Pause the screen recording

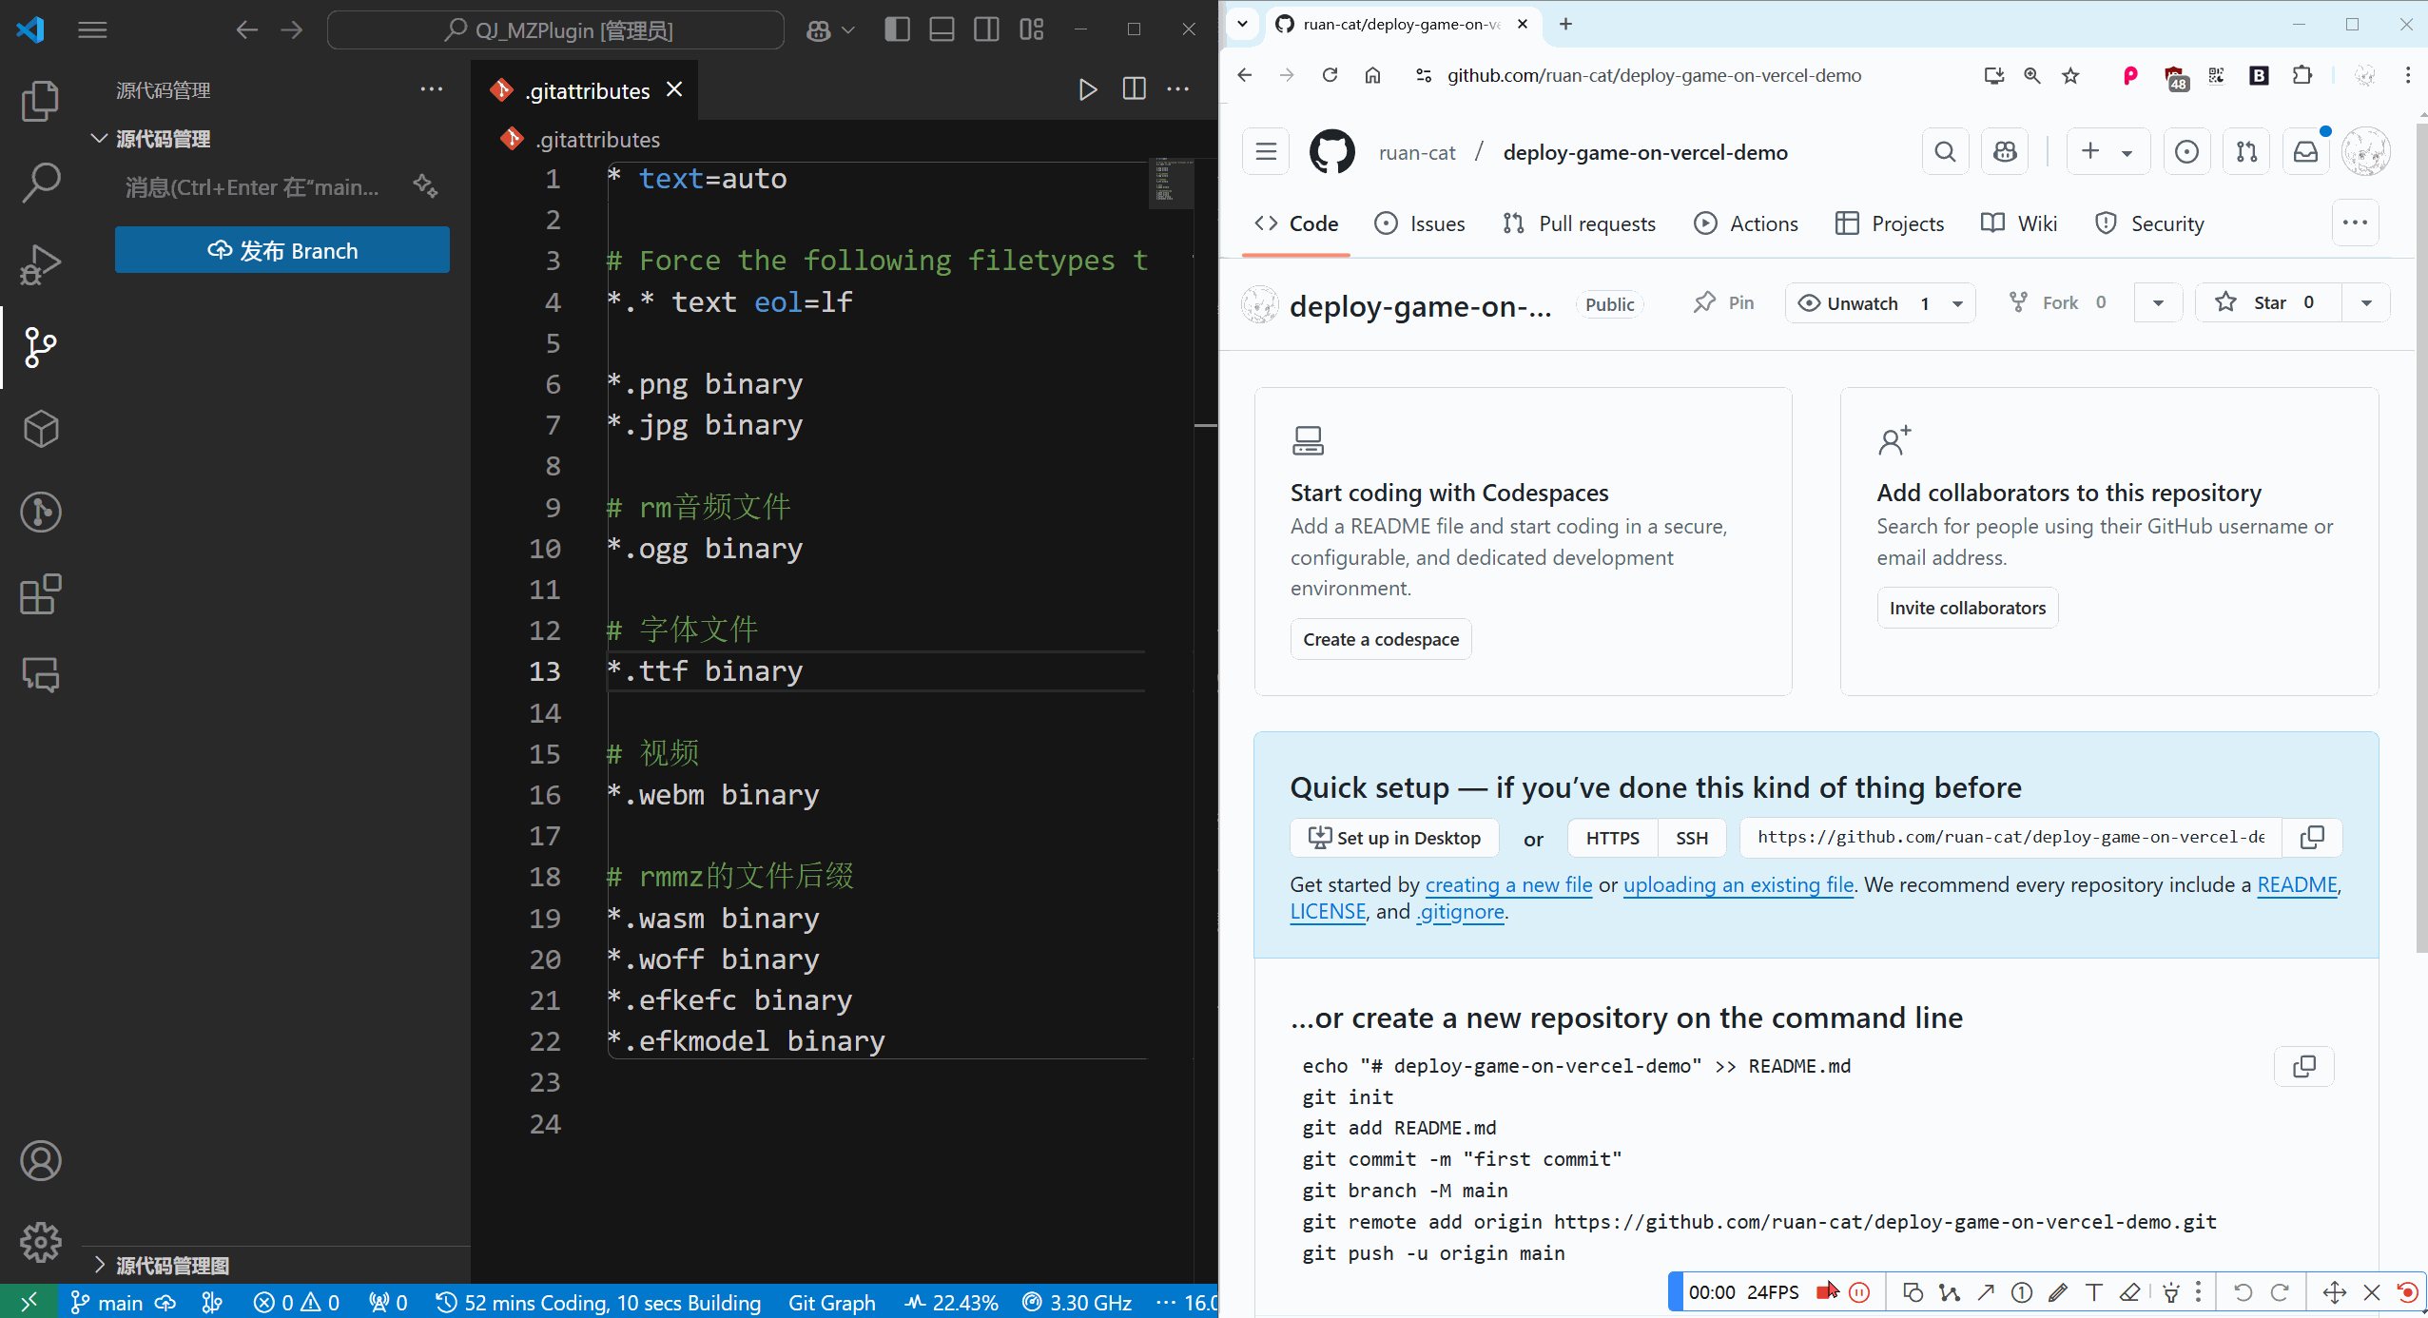(1859, 1292)
